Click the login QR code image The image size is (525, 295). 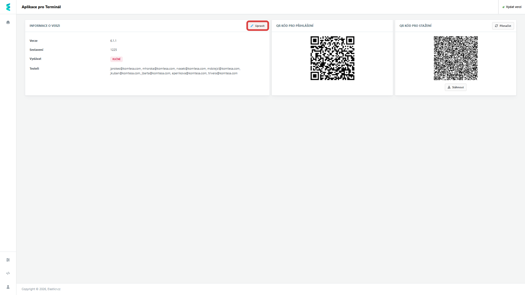point(332,58)
